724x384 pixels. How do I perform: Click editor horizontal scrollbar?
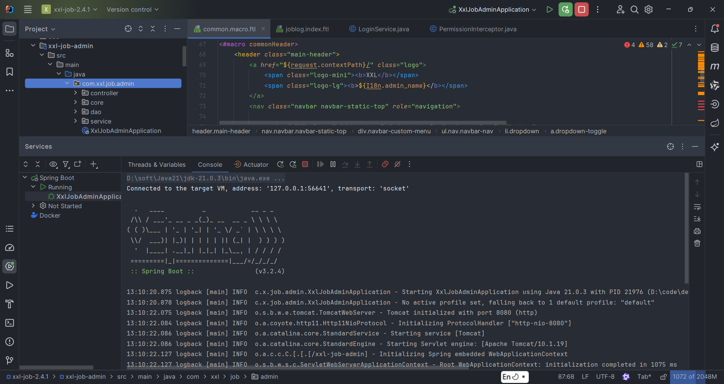point(363,123)
